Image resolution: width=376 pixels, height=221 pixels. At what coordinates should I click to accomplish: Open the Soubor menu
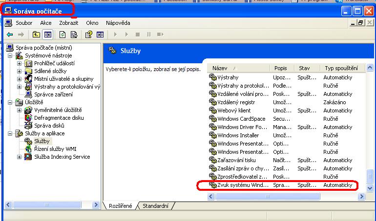[x=24, y=23]
